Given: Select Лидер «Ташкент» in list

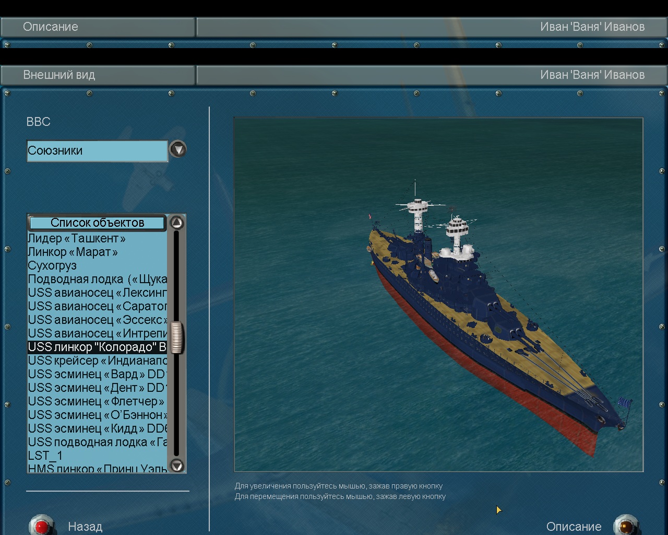Looking at the screenshot, I should (97, 239).
